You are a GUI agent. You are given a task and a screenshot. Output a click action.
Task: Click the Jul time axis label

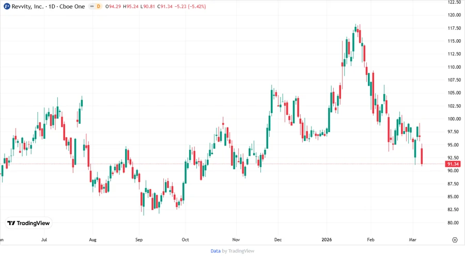44,239
